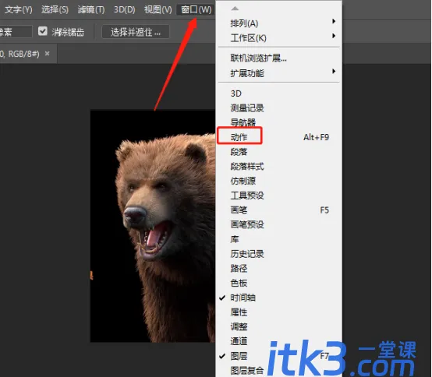The width and height of the screenshot is (432, 377).
Task: Choose the 动作 panel entry
Action: [279, 137]
